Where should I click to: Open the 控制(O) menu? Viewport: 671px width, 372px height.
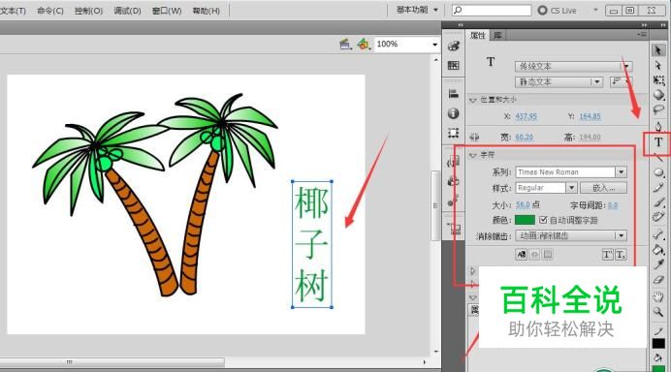point(88,11)
